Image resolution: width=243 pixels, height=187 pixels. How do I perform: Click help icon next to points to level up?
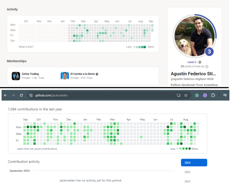point(207,66)
